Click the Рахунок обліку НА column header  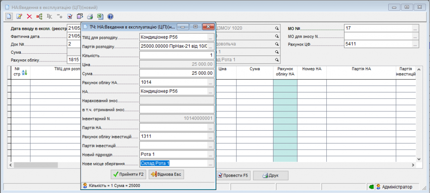[x=285, y=71]
